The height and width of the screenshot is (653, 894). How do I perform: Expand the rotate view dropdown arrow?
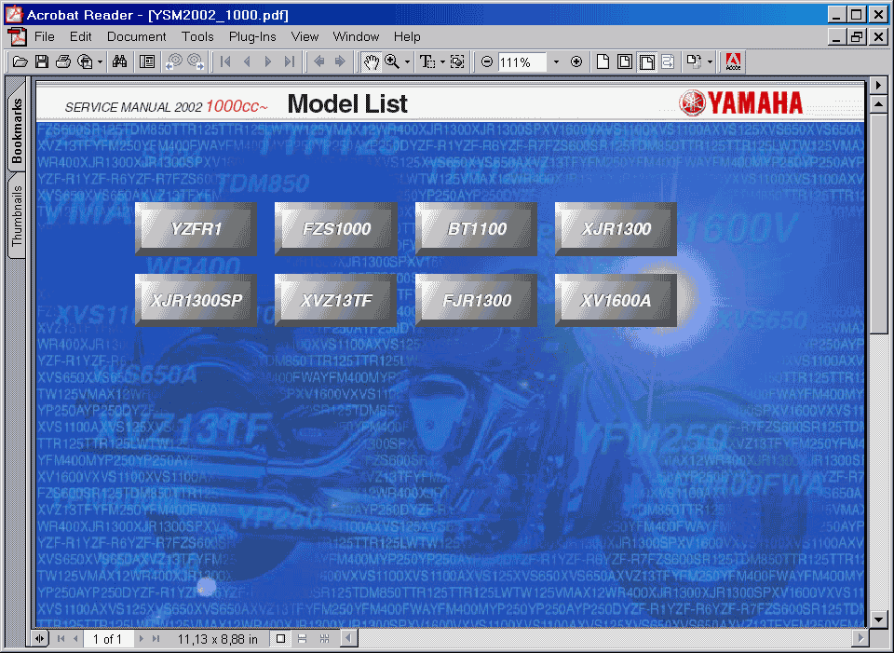pyautogui.click(x=710, y=61)
